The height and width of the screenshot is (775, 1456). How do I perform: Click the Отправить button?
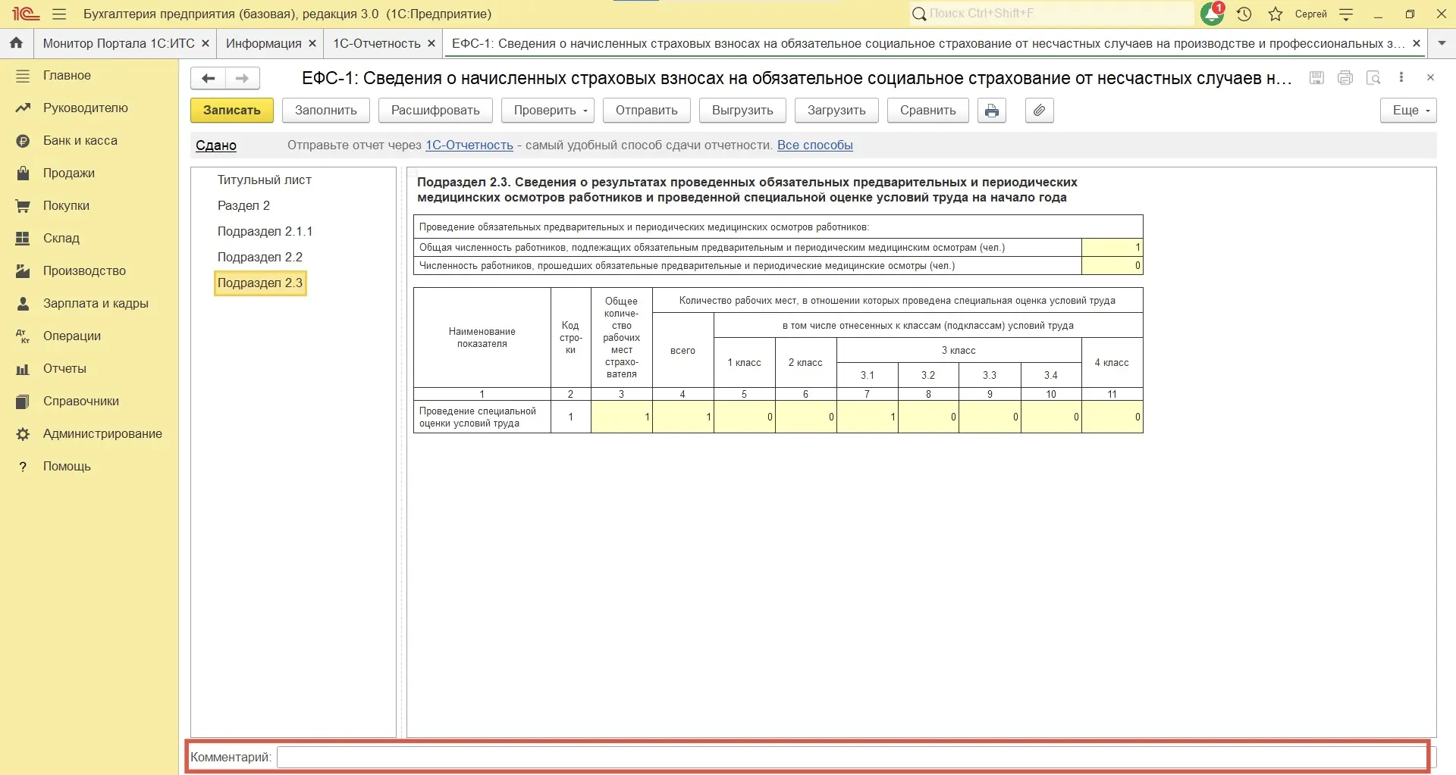click(x=647, y=111)
